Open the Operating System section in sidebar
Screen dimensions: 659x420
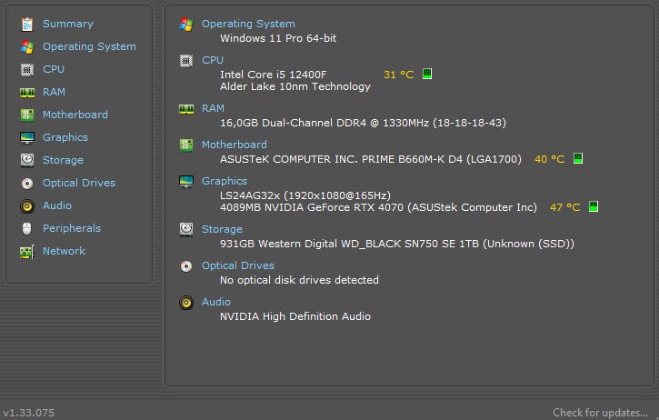(x=89, y=46)
